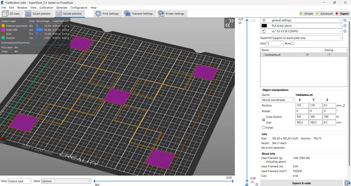
Task: Click the lock icon below vertical layer slider
Action: (247, 185)
